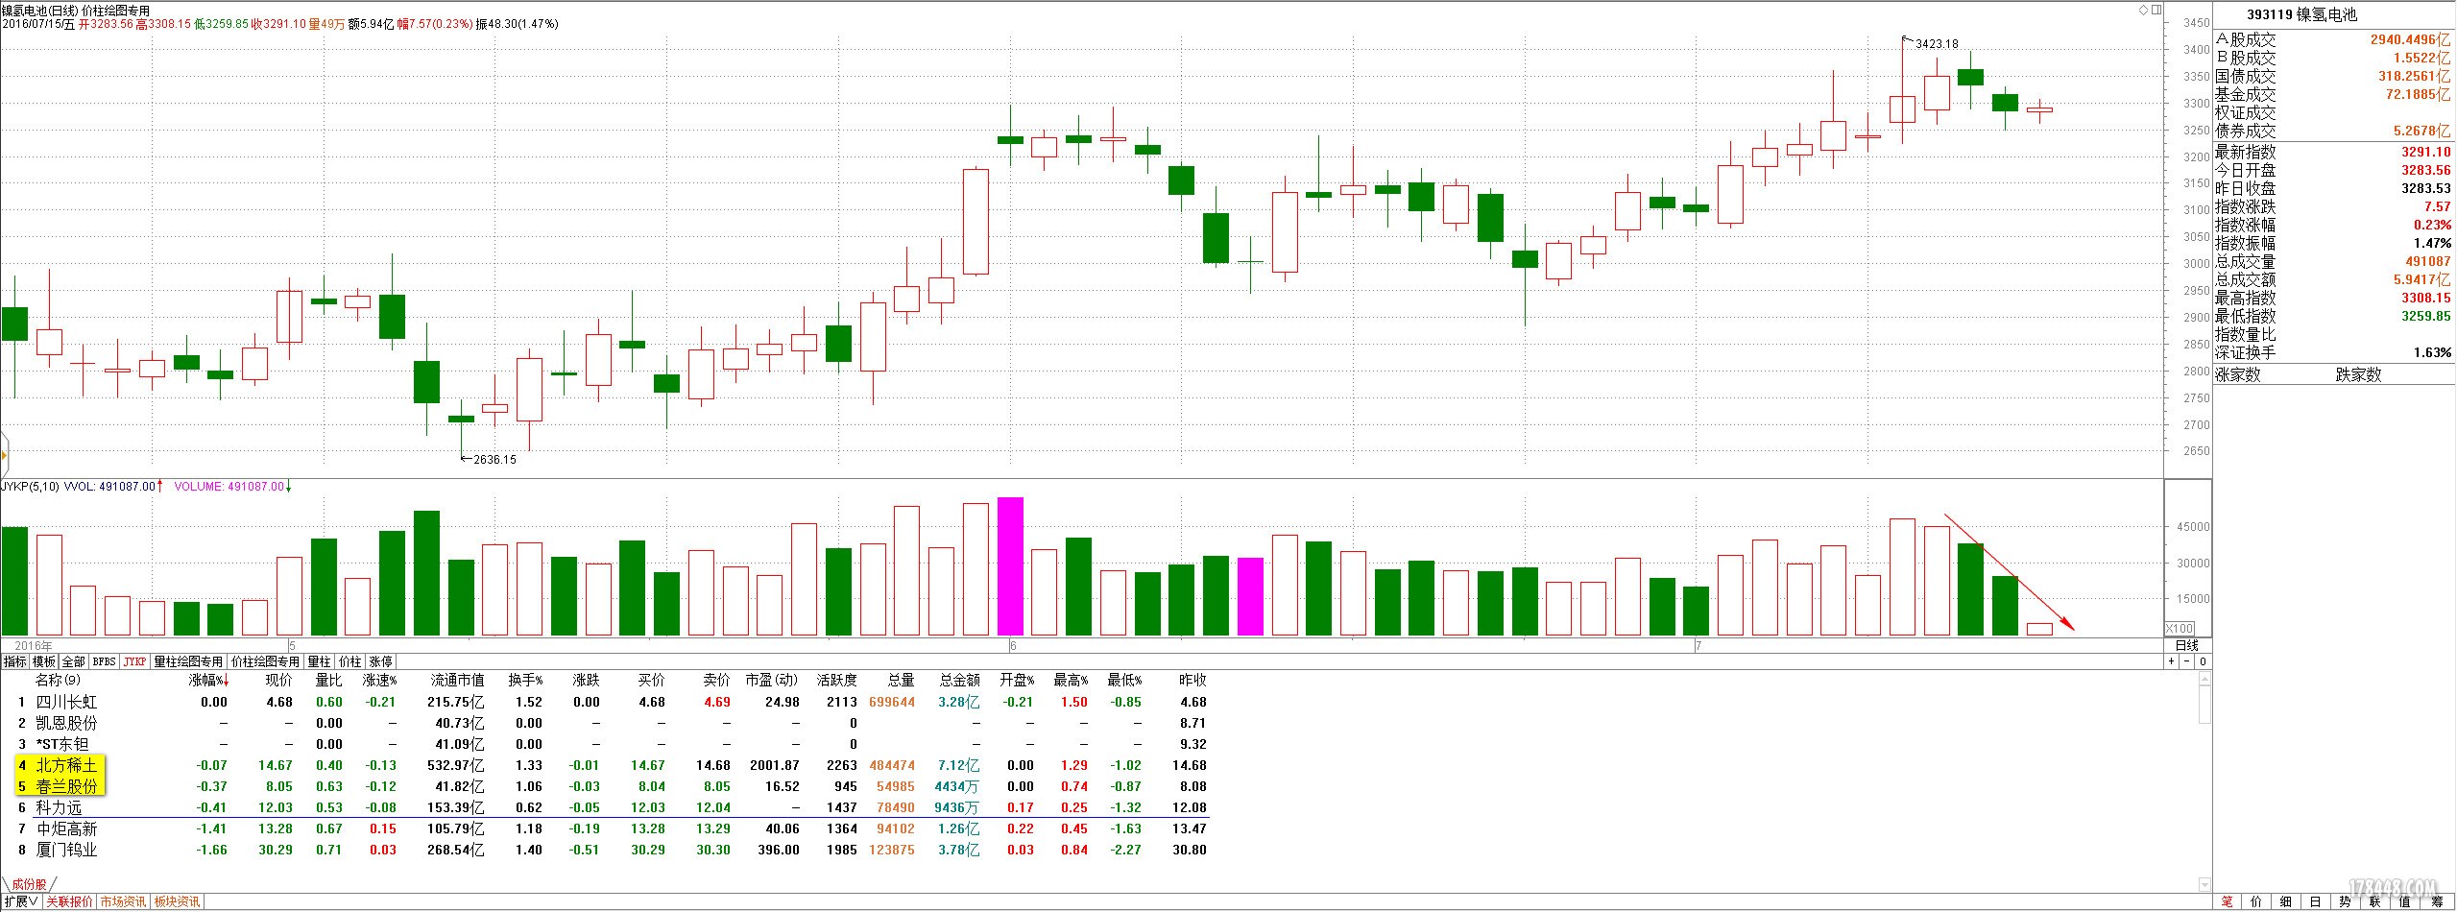The height and width of the screenshot is (912, 2457).
Task: Switch to the 指标 tab
Action: [x=14, y=661]
